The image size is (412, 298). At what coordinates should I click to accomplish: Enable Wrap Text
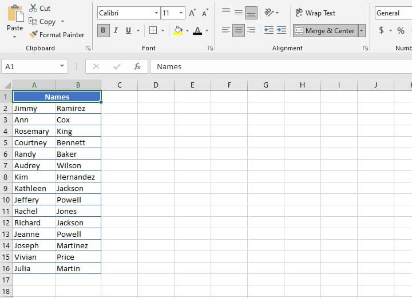point(315,13)
